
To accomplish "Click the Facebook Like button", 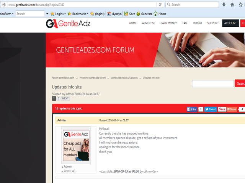I will pyautogui.click(x=192, y=109).
